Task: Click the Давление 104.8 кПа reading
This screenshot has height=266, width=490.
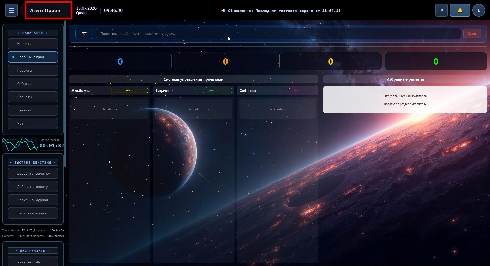Action: [49, 230]
